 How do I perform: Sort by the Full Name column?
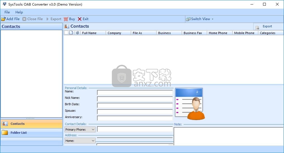tap(93, 33)
